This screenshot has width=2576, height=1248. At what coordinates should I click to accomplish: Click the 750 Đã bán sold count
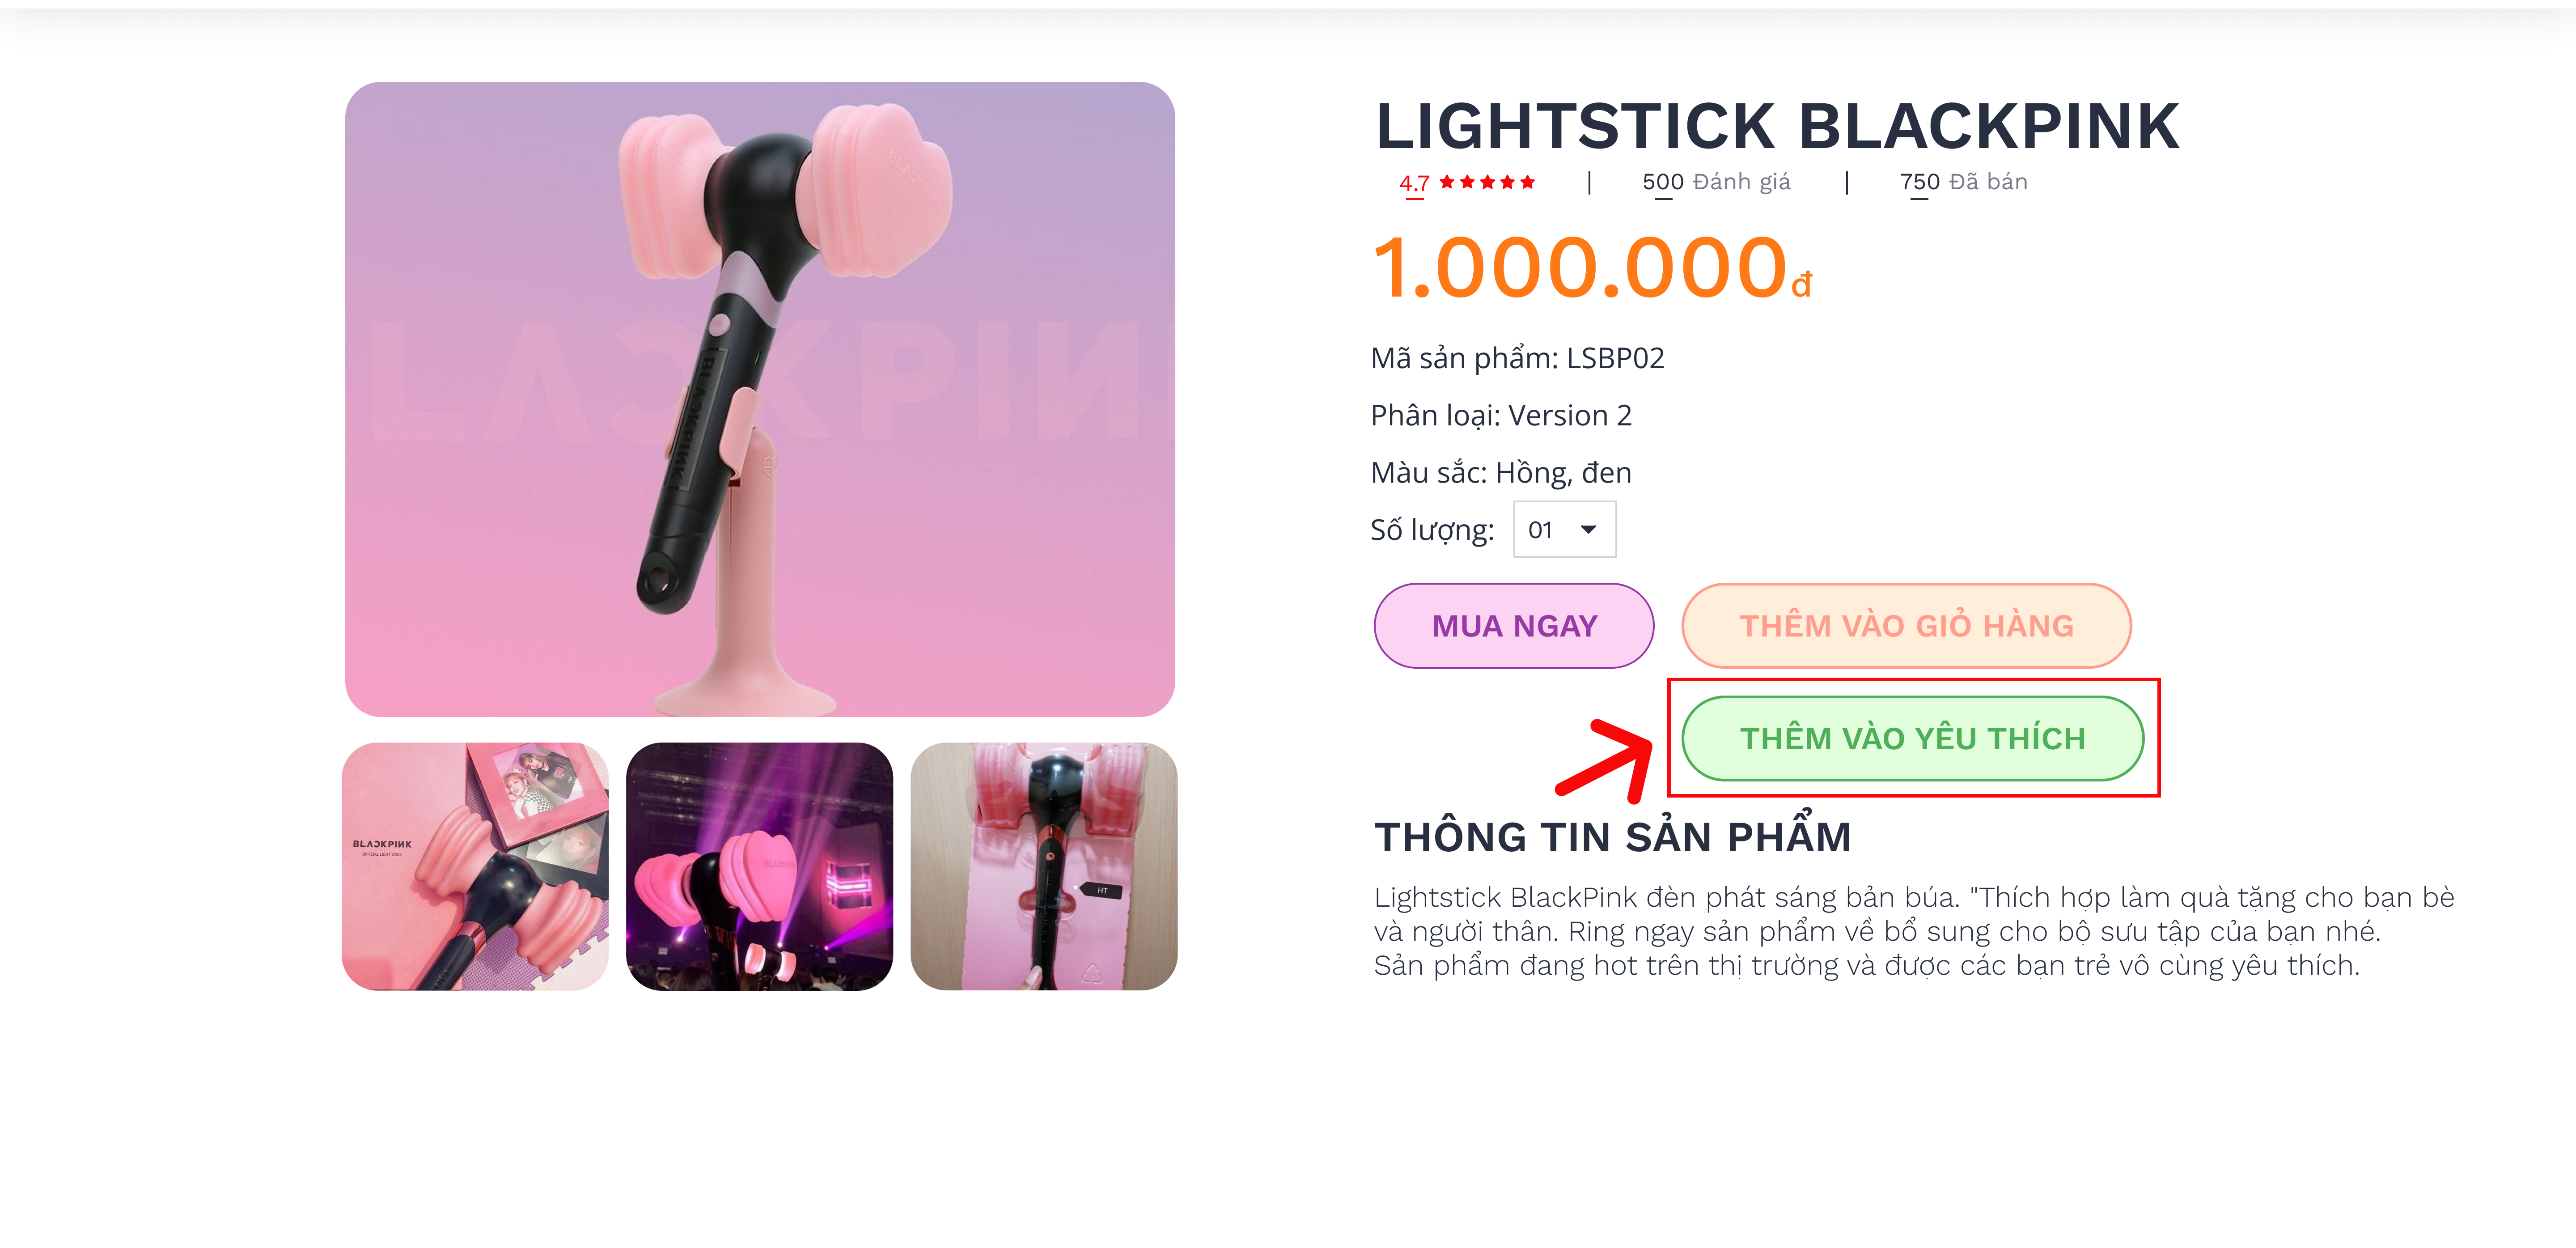tap(1963, 182)
